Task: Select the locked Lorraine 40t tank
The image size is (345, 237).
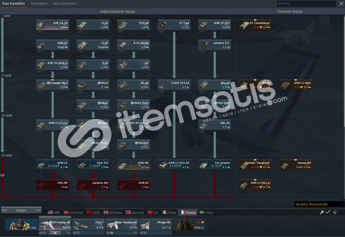Action: (x=93, y=185)
